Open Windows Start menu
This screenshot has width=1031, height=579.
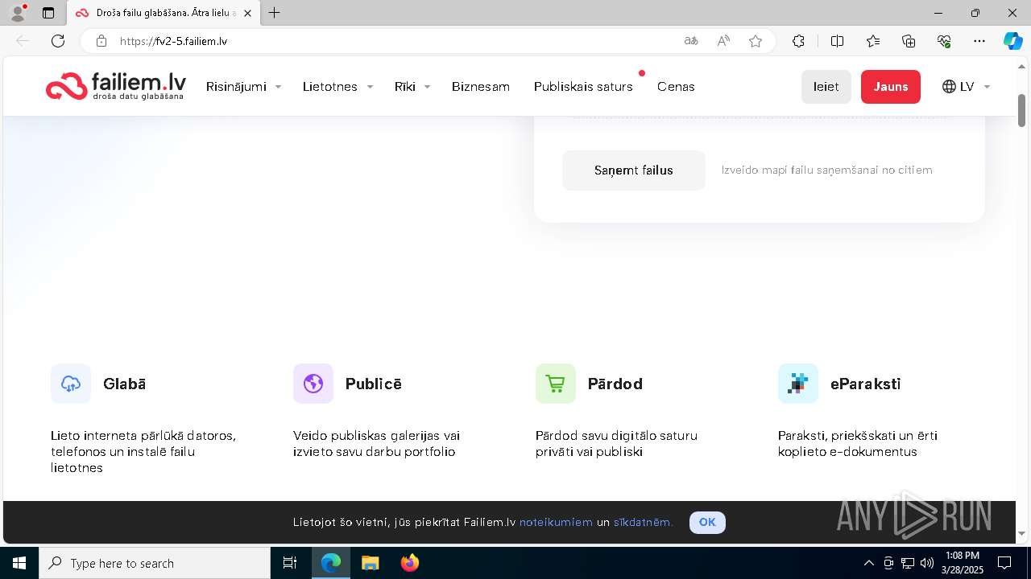point(19,563)
